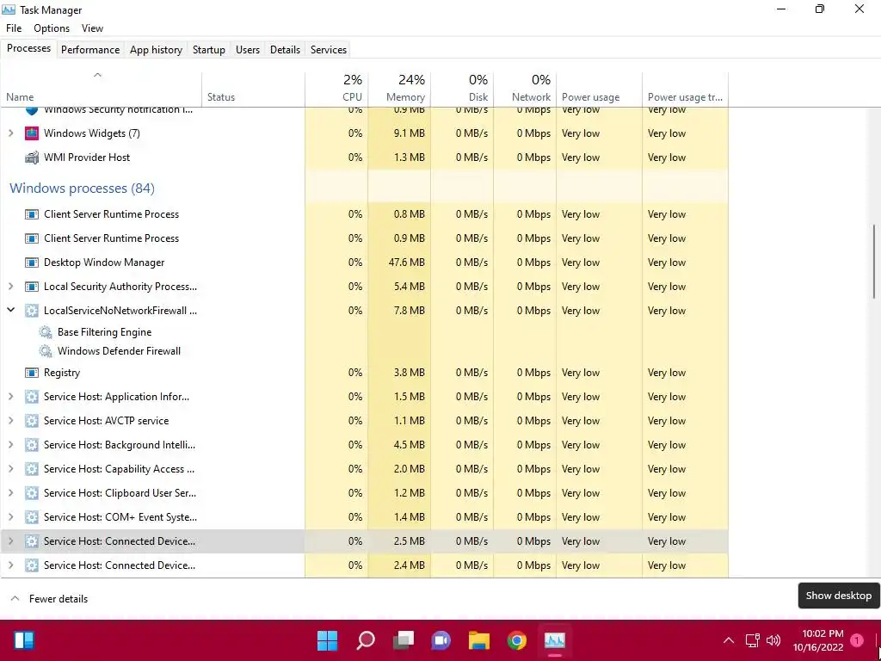Image resolution: width=881 pixels, height=661 pixels.
Task: Click the Base Filtering Engine gear icon
Action: (45, 332)
